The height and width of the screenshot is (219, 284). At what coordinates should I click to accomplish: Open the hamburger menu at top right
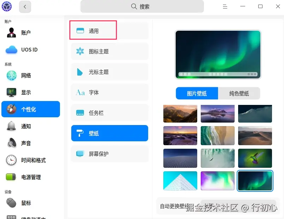pos(225,6)
